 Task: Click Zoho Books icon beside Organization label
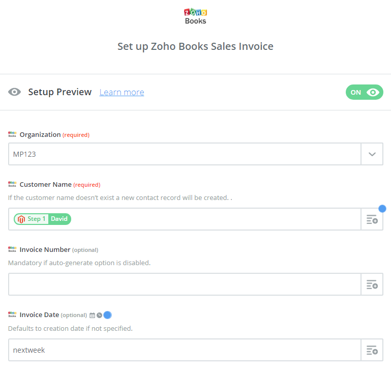click(x=12, y=134)
